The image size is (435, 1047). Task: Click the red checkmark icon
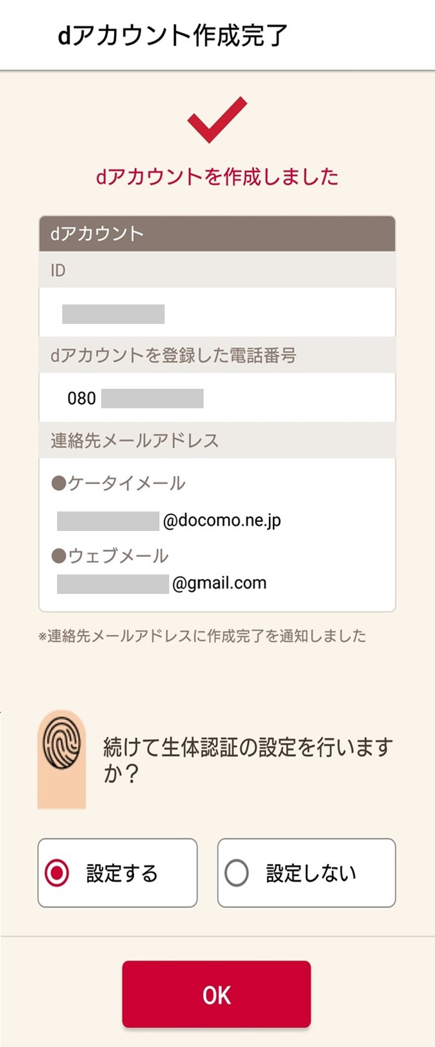coord(217,119)
